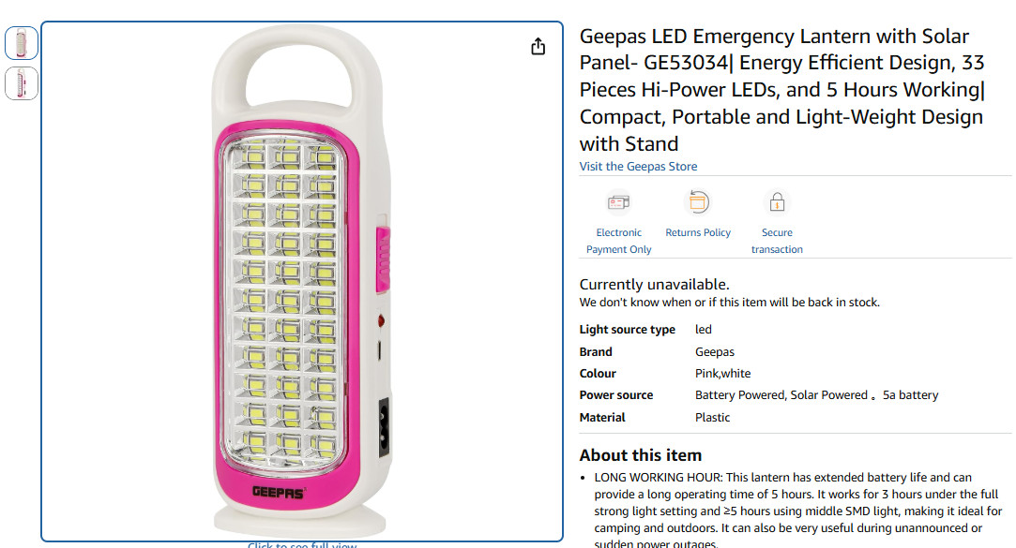1016x548 pixels.
Task: Click the Returns Policy box icon
Action: [698, 202]
